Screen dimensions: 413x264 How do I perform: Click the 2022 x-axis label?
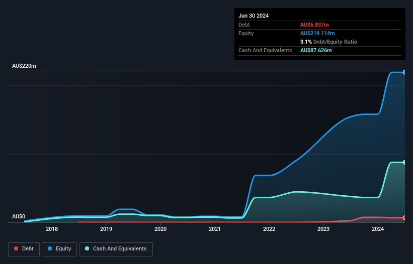[269, 229]
